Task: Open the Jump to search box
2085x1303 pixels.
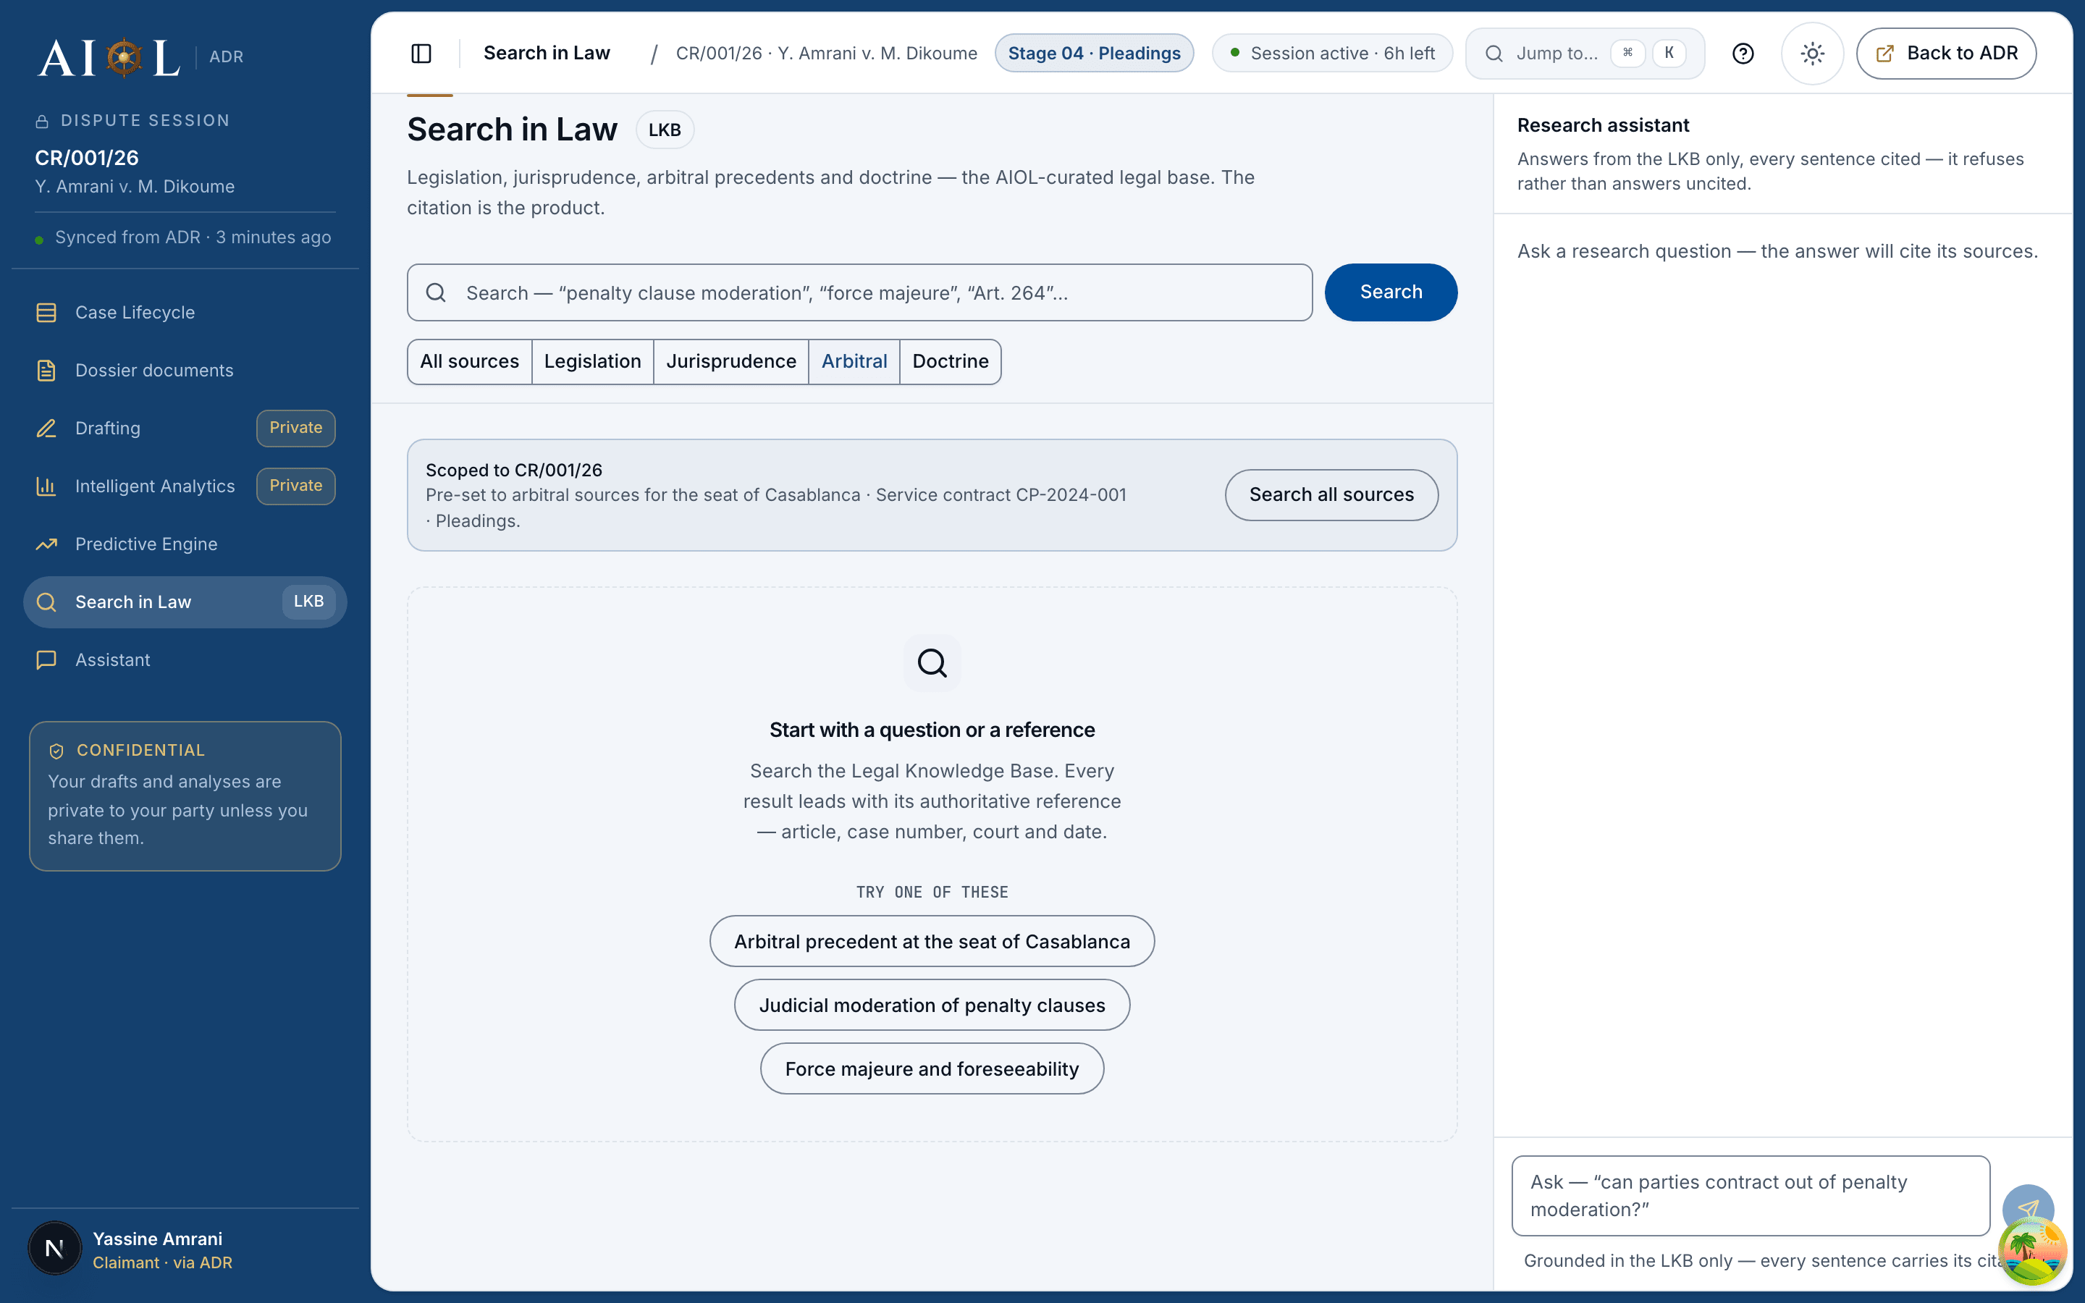Action: [1585, 54]
